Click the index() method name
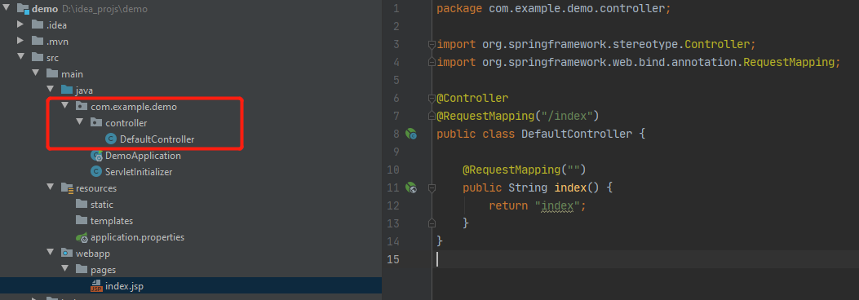This screenshot has width=859, height=300. click(x=570, y=187)
